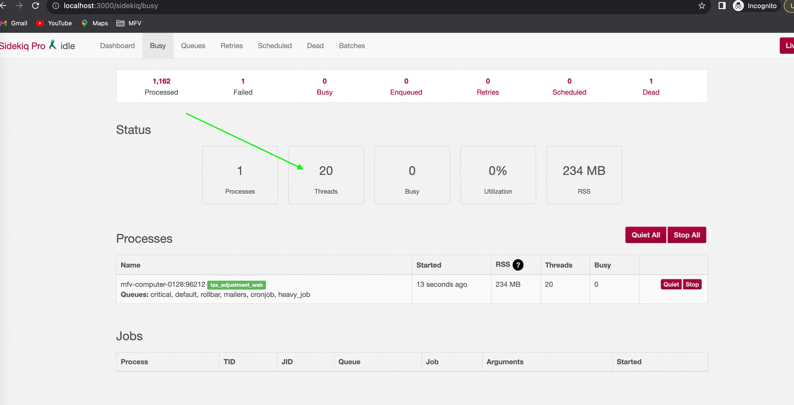Open the Gmail bookmark
Viewport: 794px width, 405px height.
tap(14, 23)
